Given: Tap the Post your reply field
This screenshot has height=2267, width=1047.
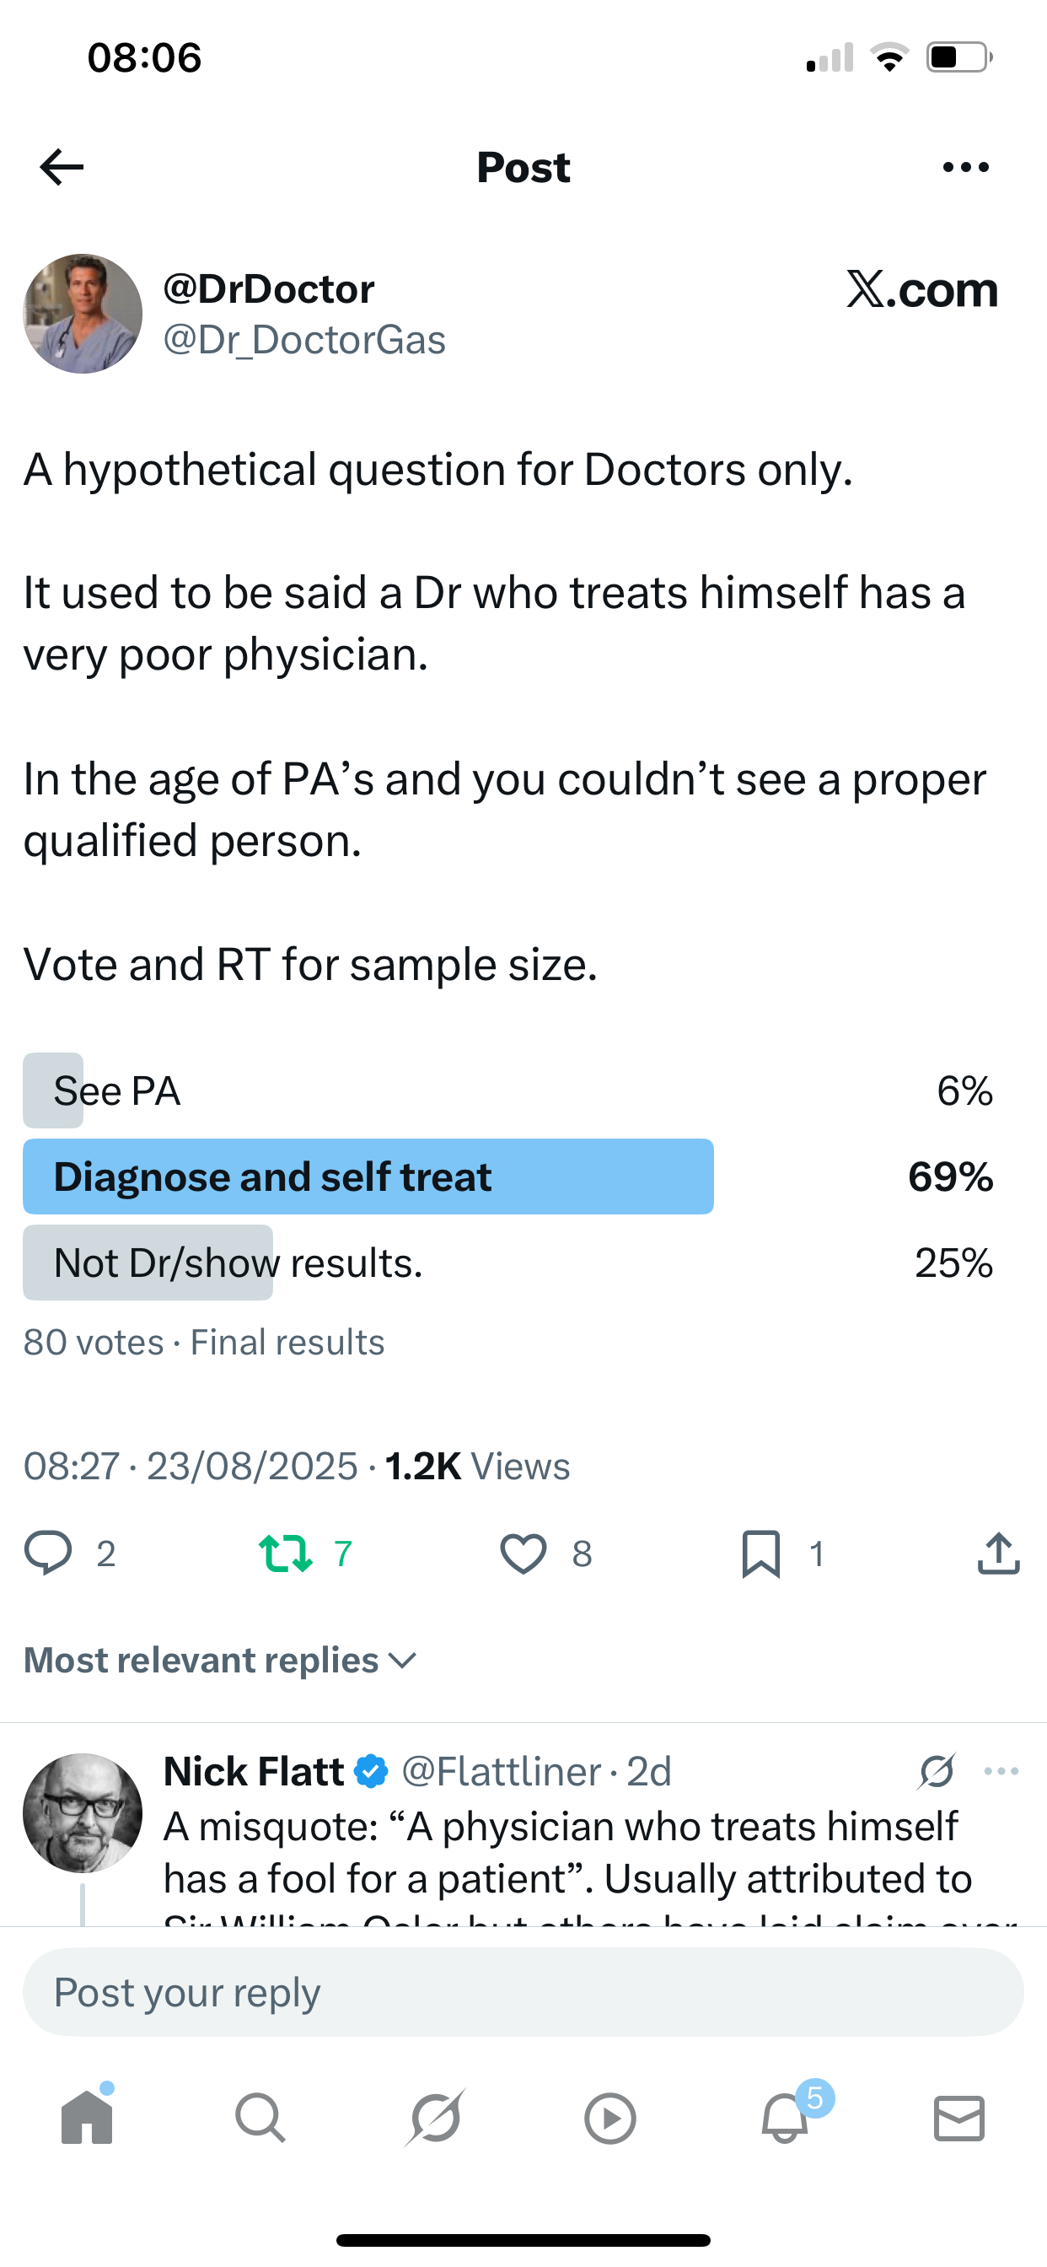Looking at the screenshot, I should pos(523,1992).
